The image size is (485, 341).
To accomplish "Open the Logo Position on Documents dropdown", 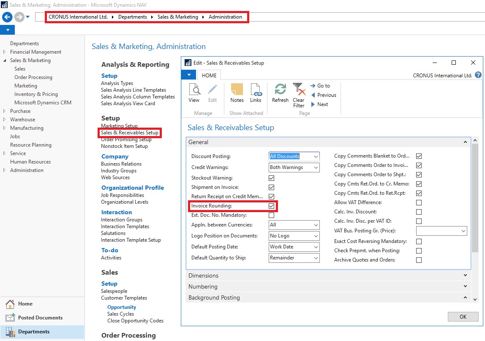I will point(294,236).
